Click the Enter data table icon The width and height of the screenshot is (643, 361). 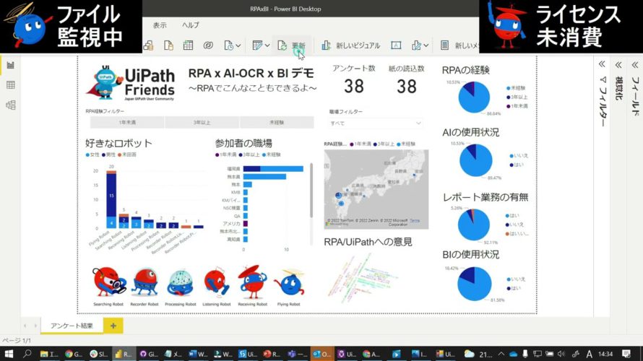coord(189,45)
